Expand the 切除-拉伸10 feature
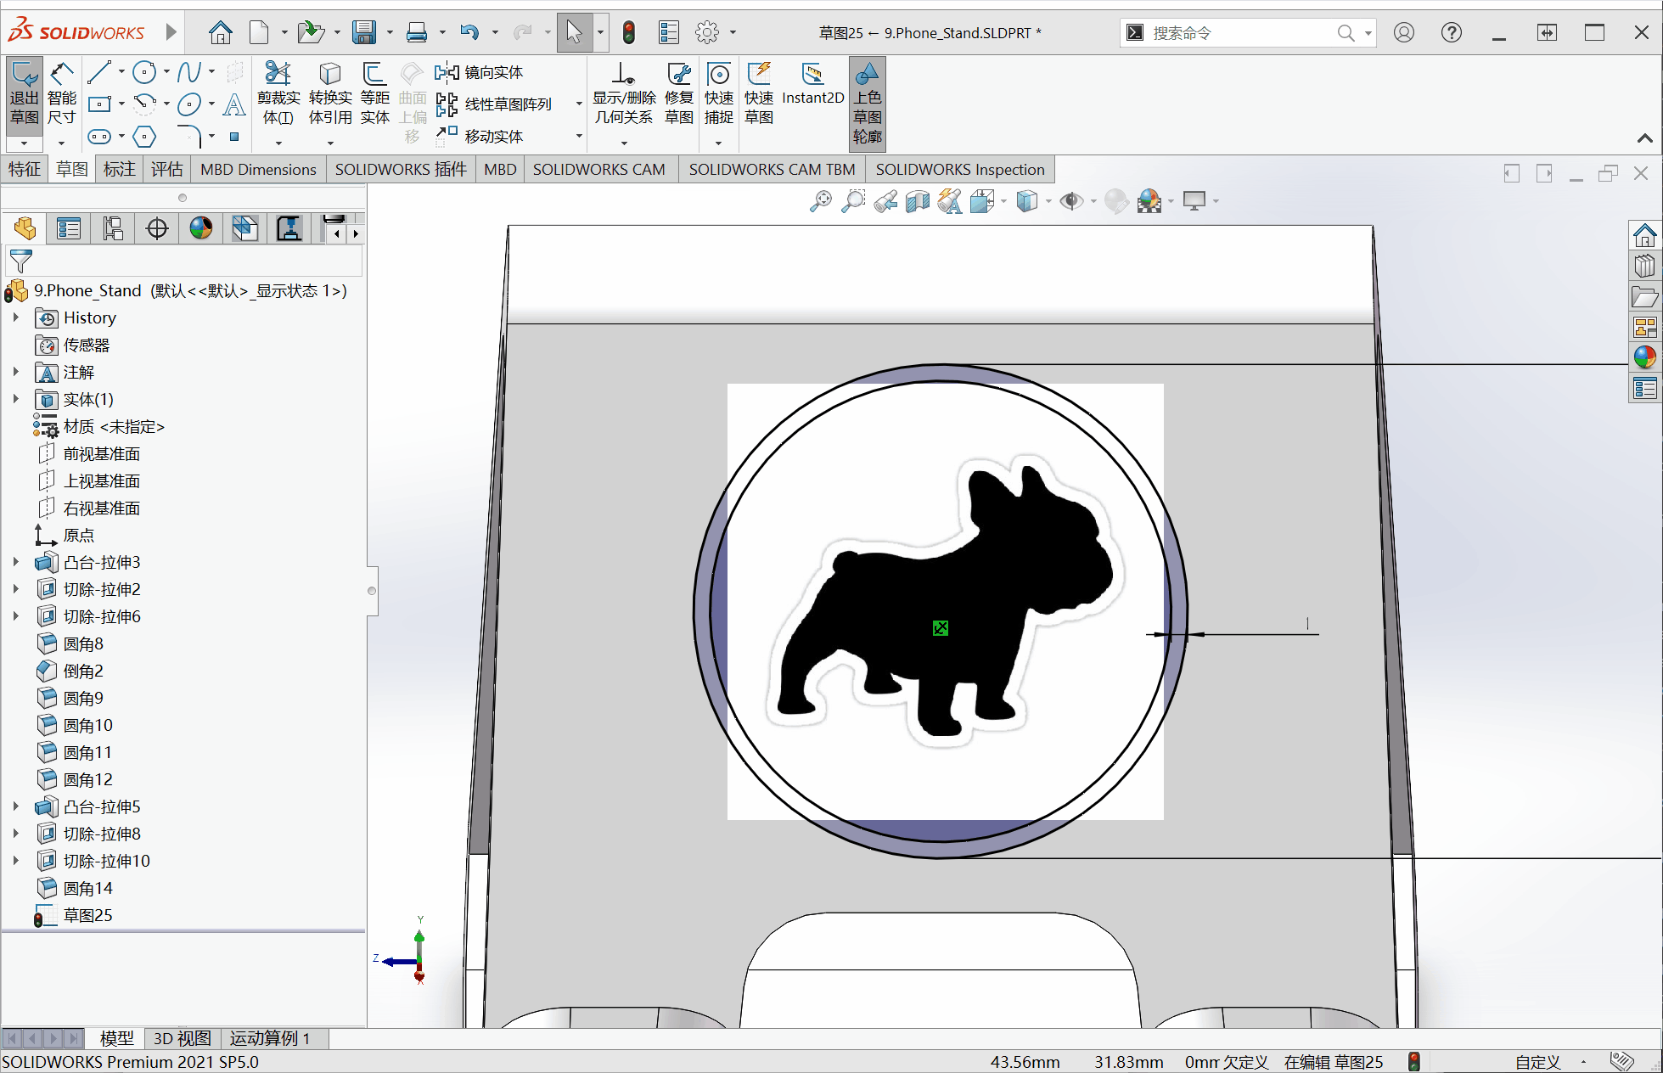Screen dimensions: 1663x1073 click(15, 861)
